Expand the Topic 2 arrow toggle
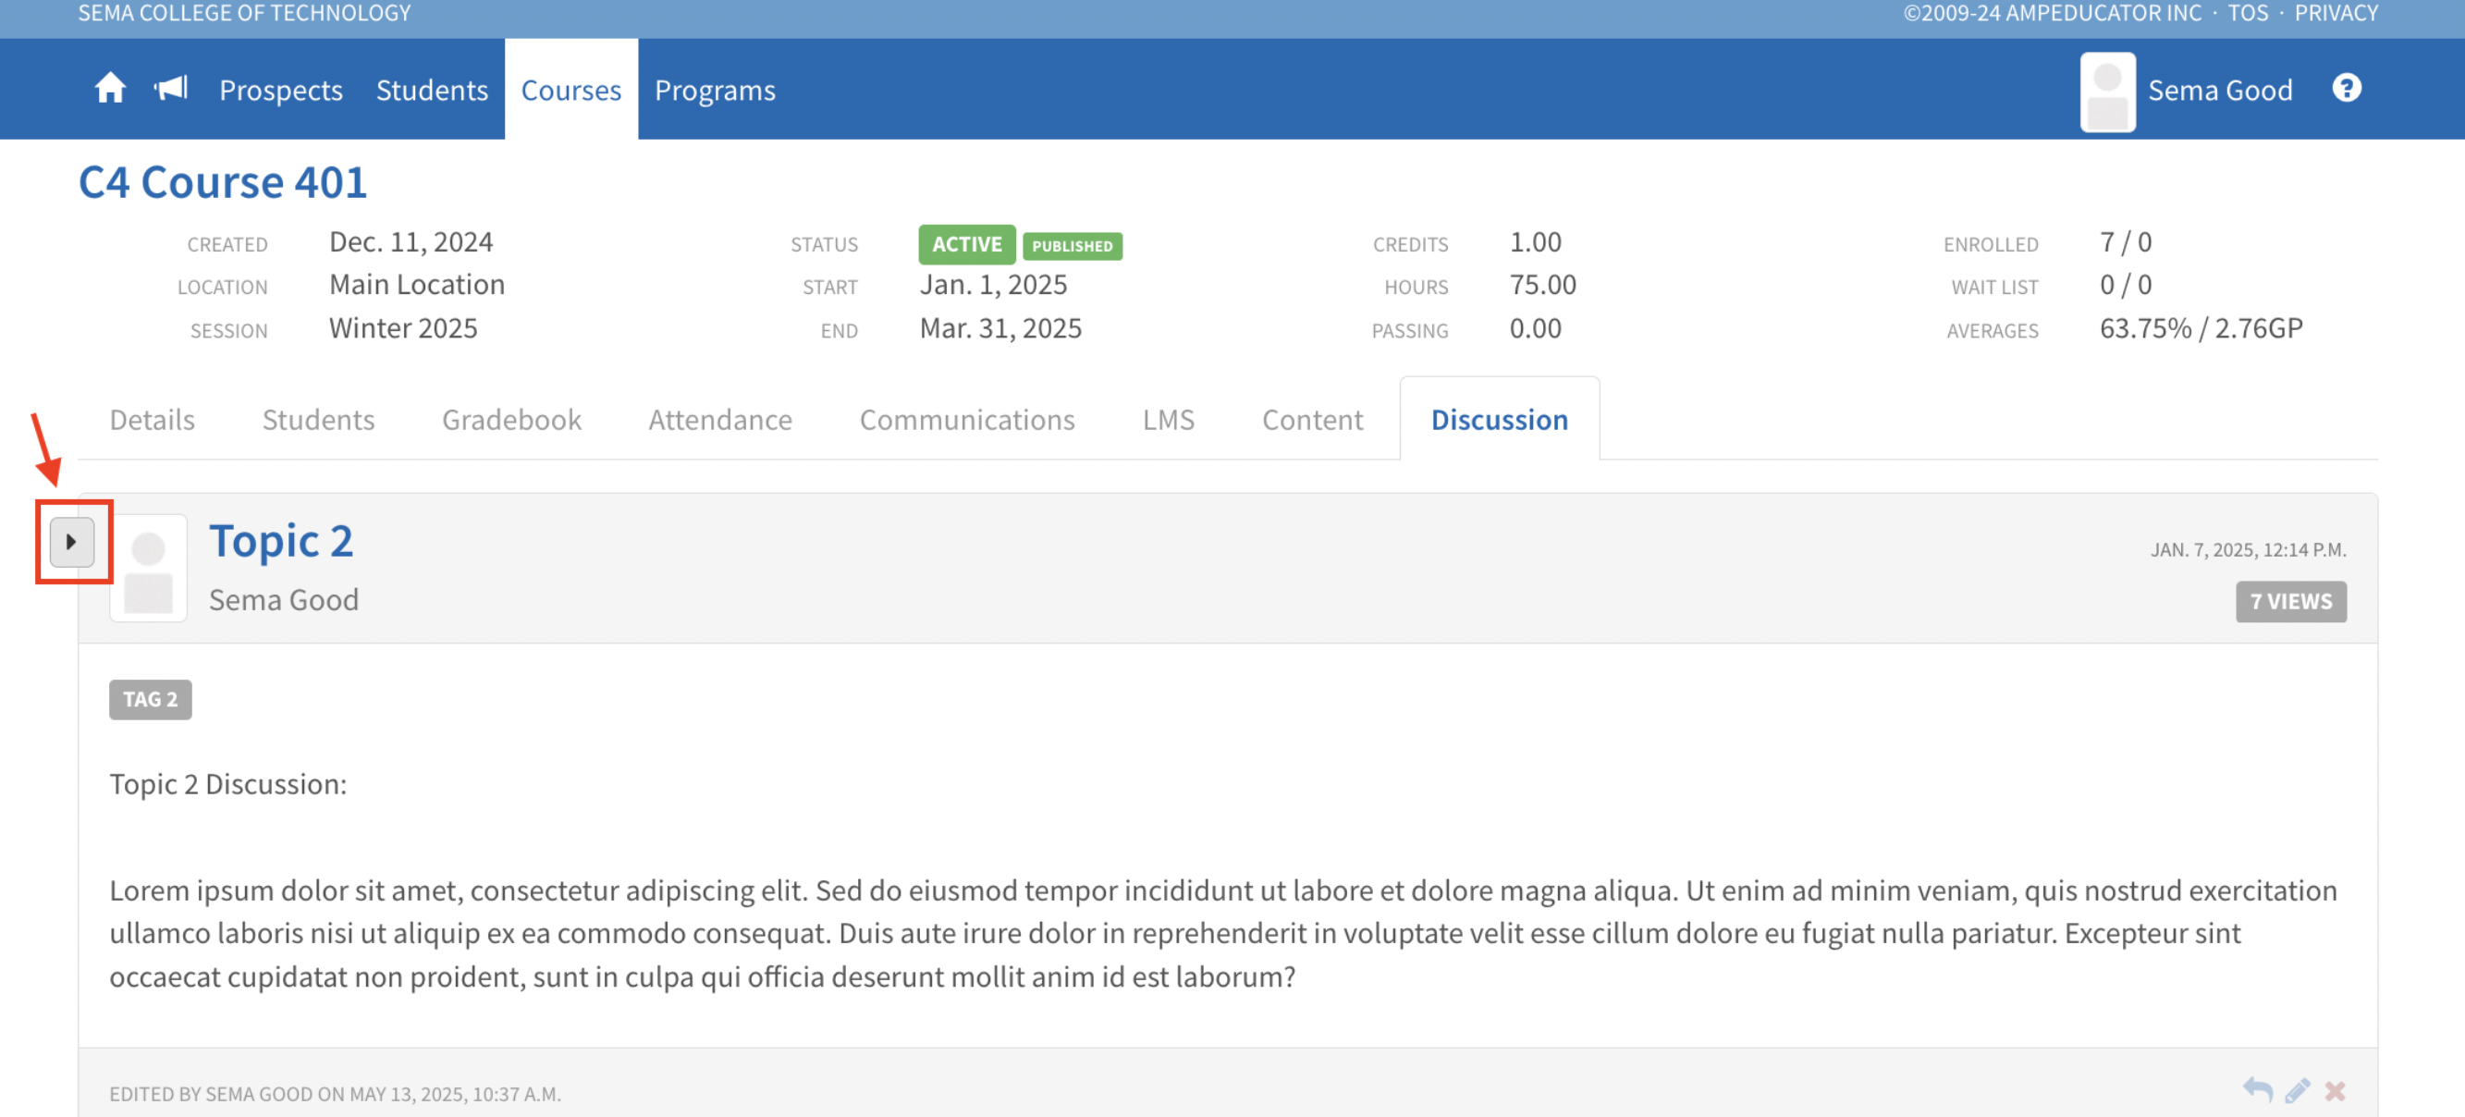 (72, 542)
